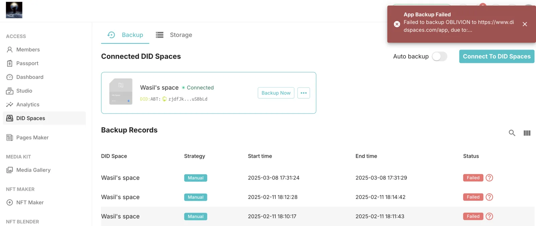Click the Strategy column header

(x=195, y=156)
